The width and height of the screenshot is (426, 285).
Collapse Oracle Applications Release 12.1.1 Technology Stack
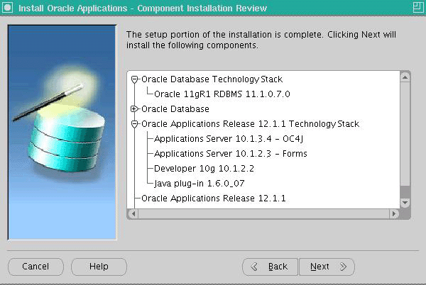pos(134,124)
